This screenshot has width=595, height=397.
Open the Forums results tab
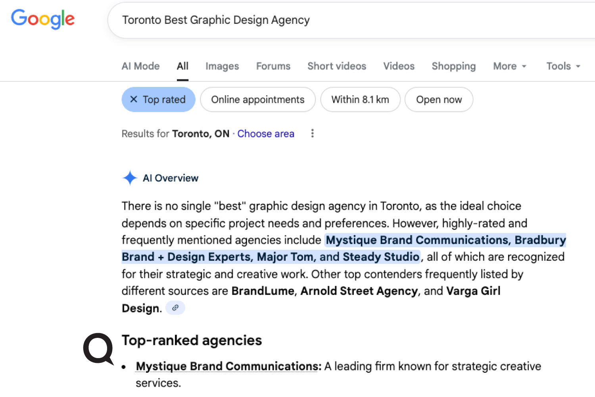[273, 66]
